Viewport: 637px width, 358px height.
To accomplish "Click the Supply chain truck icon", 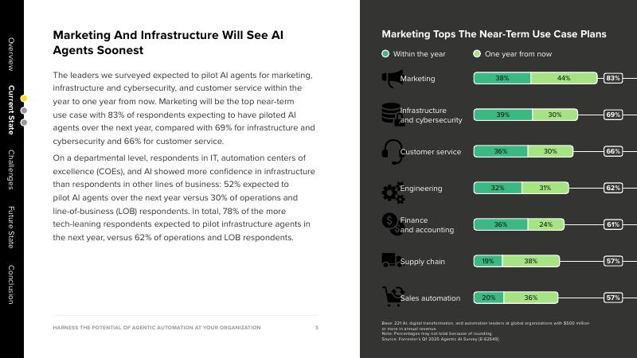I will [x=391, y=259].
